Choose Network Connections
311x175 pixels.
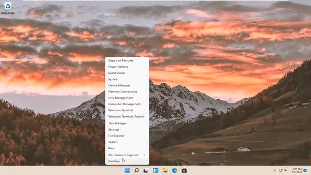(x=127, y=92)
